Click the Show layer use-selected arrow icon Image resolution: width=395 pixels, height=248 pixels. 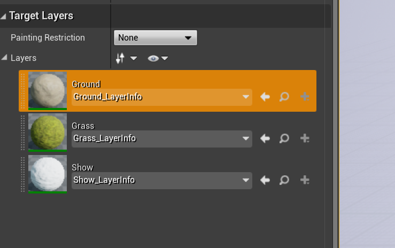(x=265, y=180)
